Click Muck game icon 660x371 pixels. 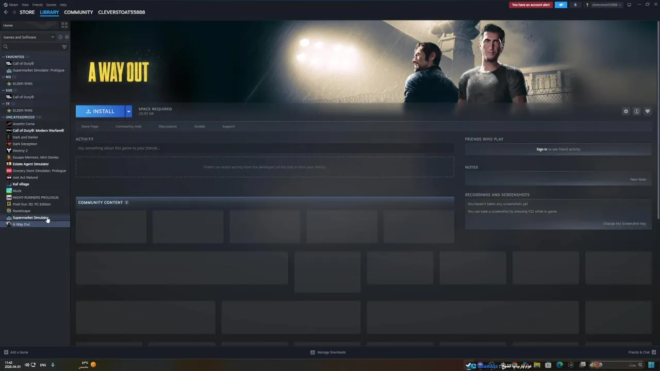[9, 191]
